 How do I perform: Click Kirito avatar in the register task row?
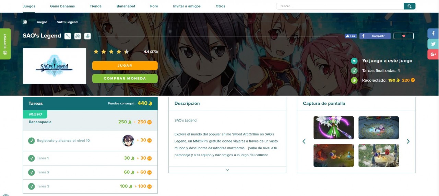coord(128,141)
